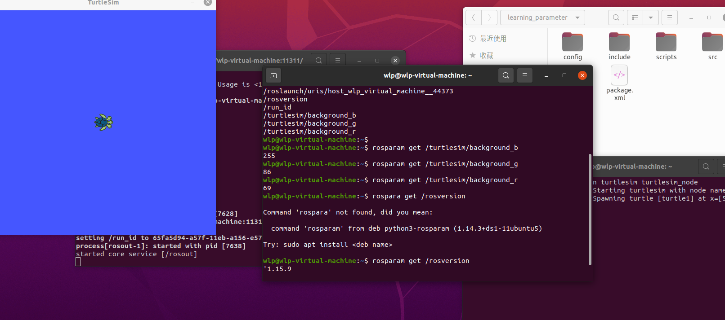
Task: Open search in the front terminal window
Action: [x=506, y=75]
